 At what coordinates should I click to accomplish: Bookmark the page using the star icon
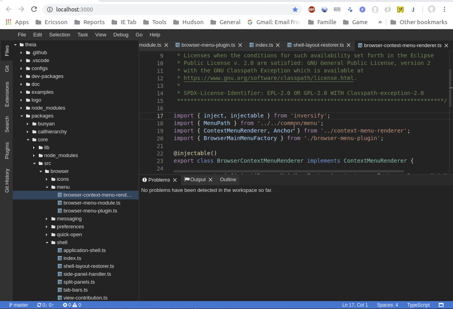click(295, 9)
